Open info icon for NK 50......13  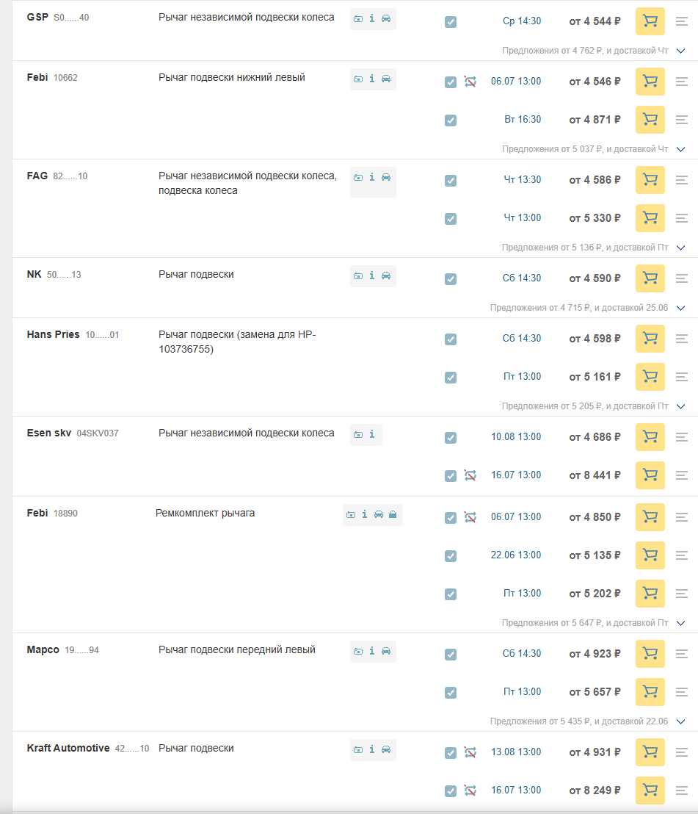click(372, 275)
